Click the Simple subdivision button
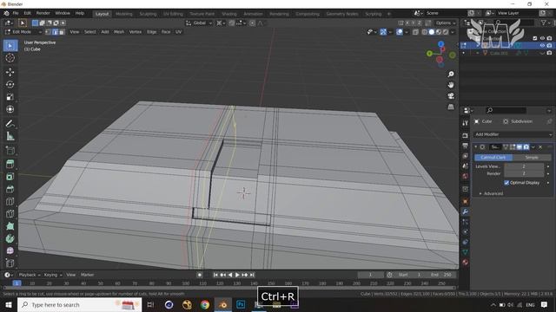The height and width of the screenshot is (312, 556). (x=532, y=157)
